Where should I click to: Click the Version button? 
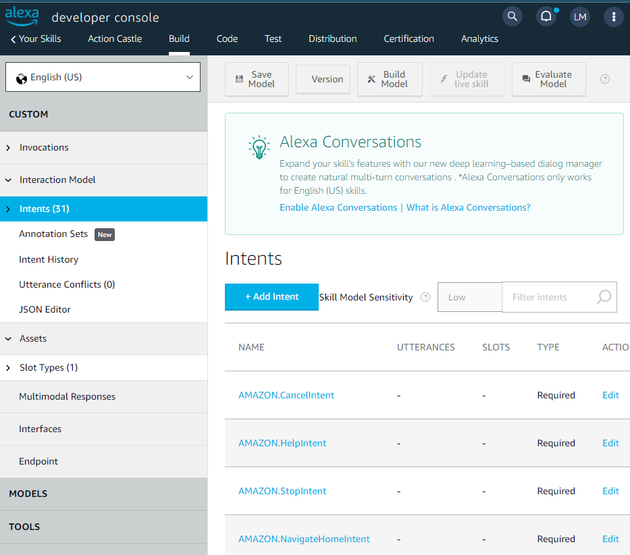click(323, 79)
